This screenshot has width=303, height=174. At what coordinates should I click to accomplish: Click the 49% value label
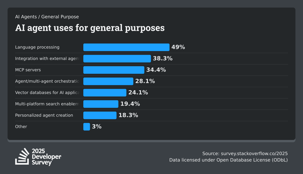(x=178, y=47)
